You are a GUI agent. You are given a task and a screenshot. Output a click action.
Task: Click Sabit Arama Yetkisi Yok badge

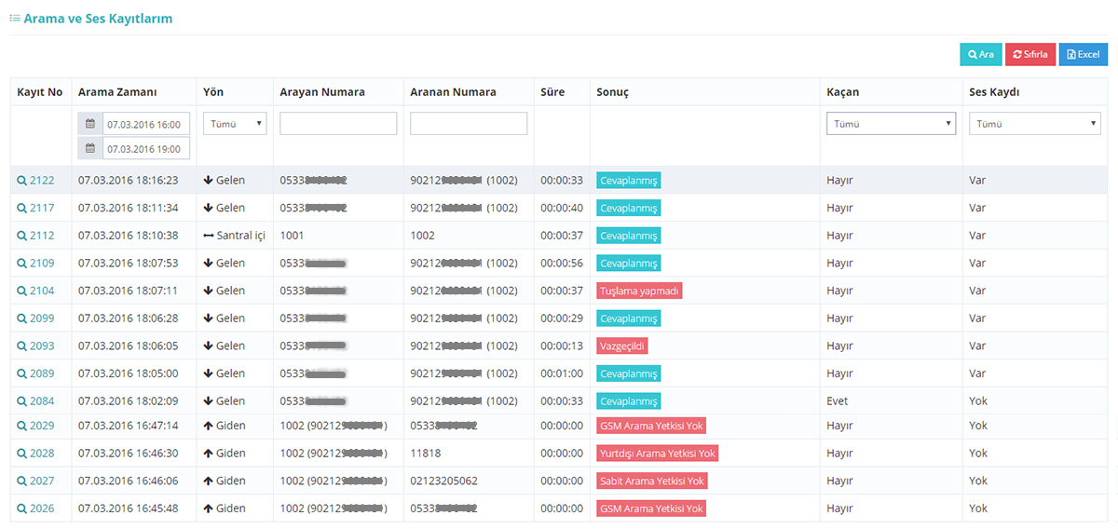651,481
